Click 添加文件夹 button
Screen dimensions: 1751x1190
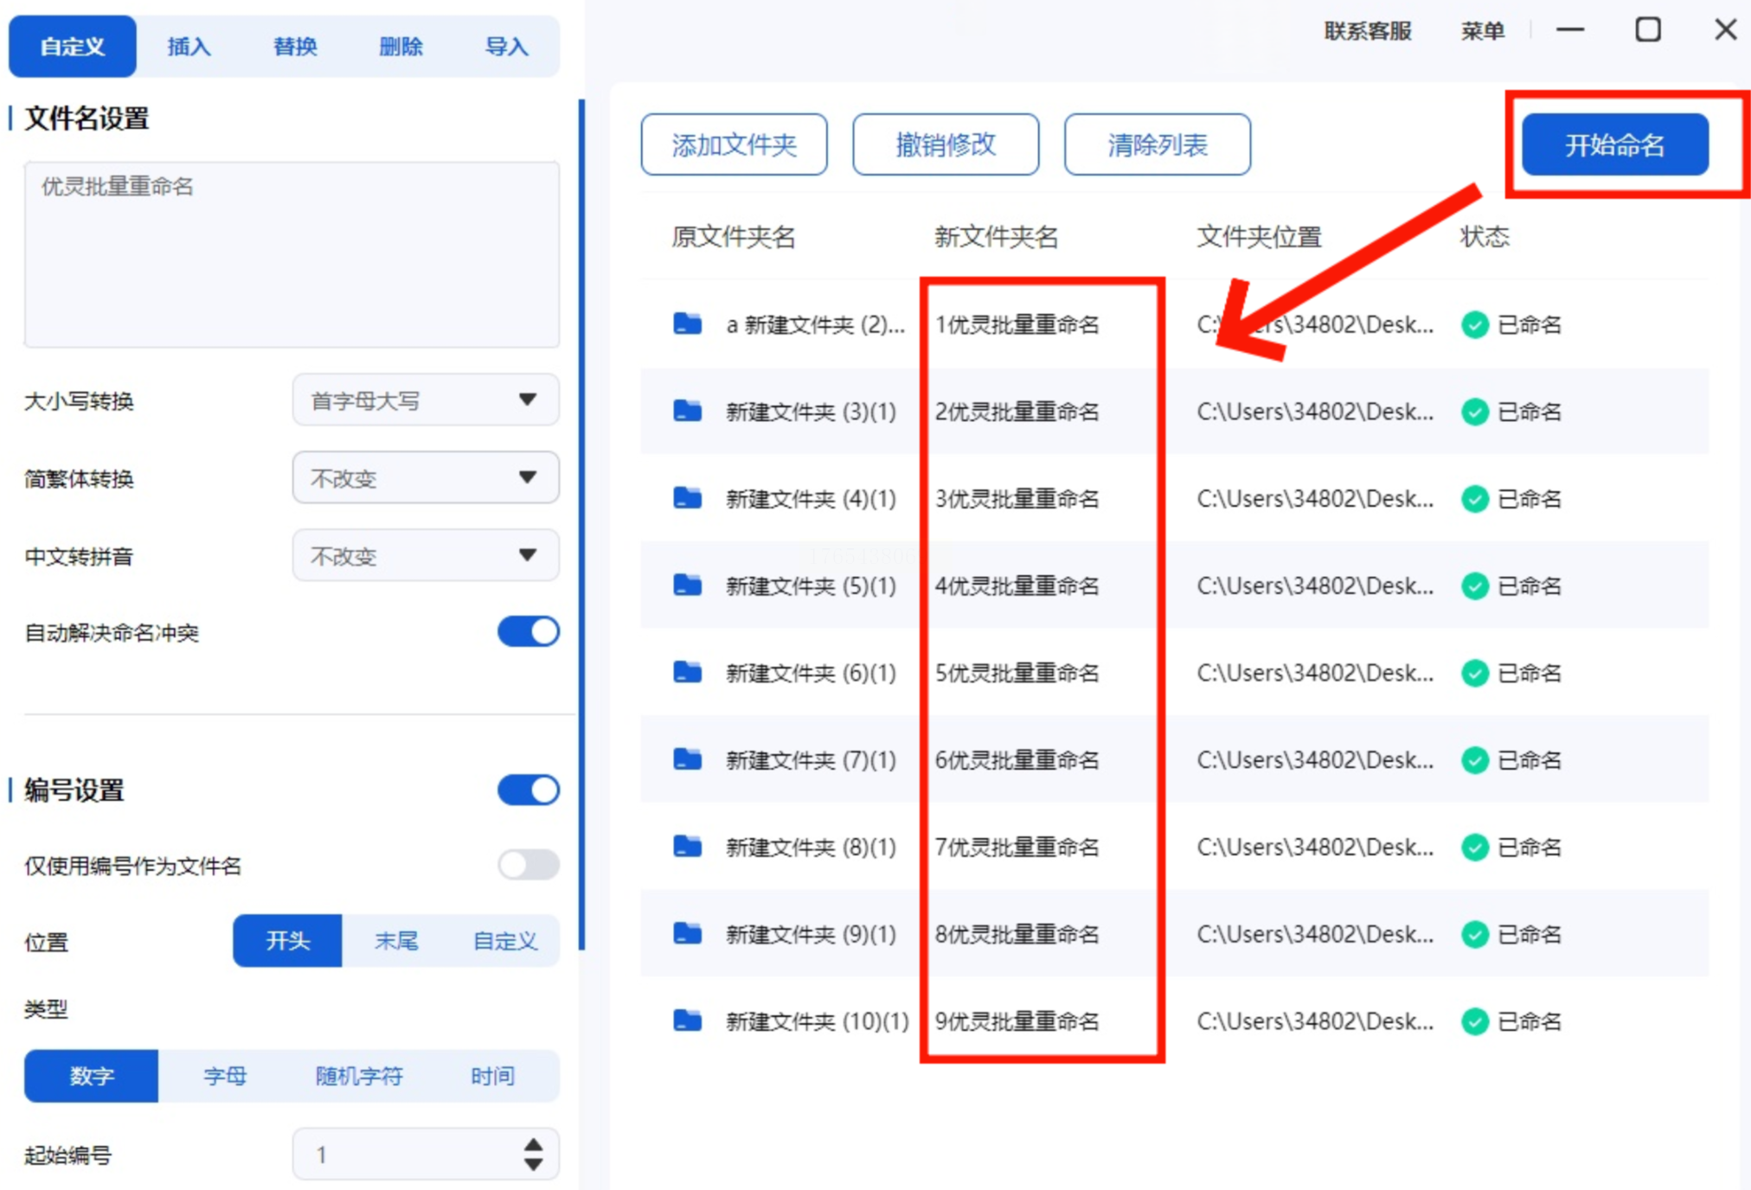click(x=734, y=144)
